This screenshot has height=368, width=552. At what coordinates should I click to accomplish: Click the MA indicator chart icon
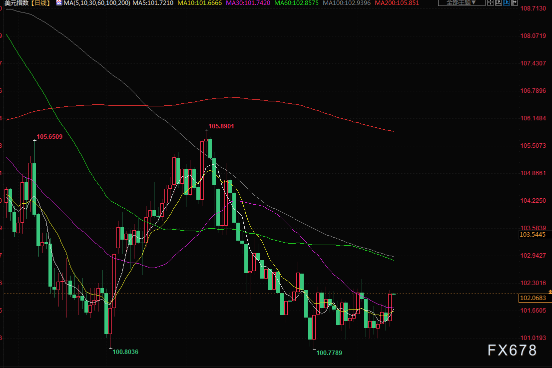tap(59, 3)
